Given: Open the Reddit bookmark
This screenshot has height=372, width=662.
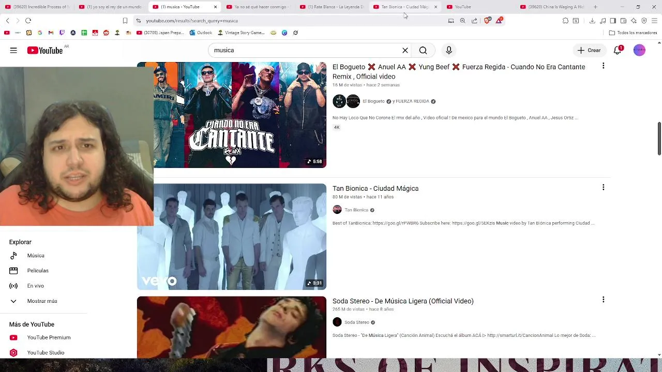Looking at the screenshot, I should [x=106, y=33].
